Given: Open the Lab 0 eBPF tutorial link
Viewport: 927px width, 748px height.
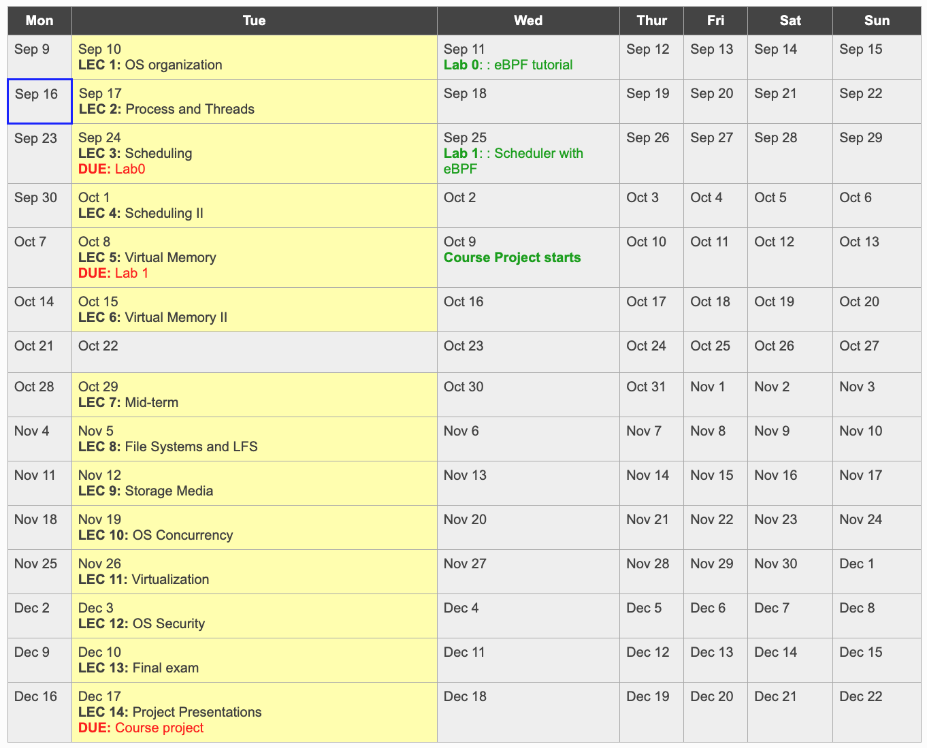Looking at the screenshot, I should coord(507,65).
